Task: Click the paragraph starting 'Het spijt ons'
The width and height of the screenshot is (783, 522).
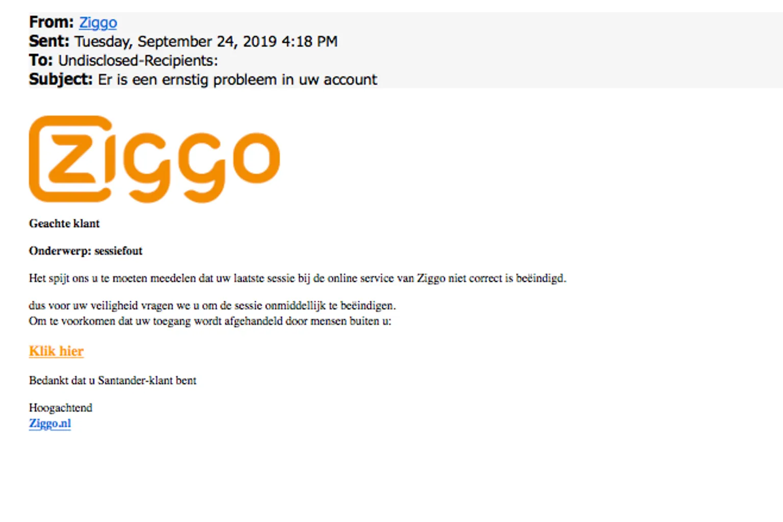Action: coord(297,278)
